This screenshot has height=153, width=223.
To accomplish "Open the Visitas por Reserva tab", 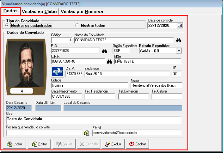I will click(x=82, y=11).
